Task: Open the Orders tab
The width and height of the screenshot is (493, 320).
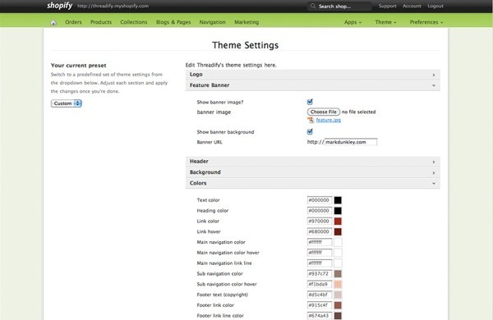Action: pos(73,22)
